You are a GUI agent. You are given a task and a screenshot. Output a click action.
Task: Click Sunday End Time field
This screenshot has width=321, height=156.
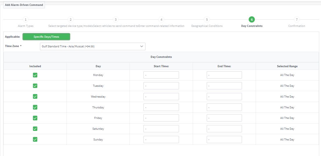pyautogui.click(x=224, y=139)
